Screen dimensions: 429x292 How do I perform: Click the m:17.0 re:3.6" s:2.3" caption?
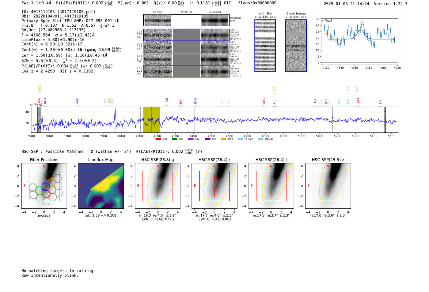[328, 215]
